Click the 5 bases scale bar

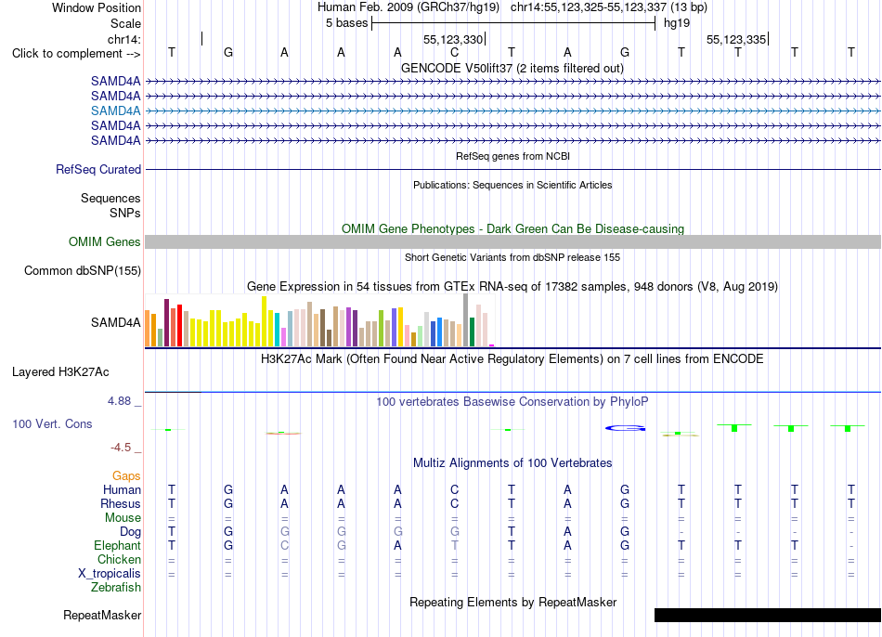[513, 23]
